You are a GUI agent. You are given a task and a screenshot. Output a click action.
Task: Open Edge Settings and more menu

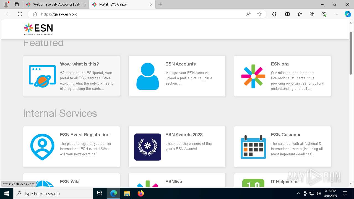pos(336,14)
